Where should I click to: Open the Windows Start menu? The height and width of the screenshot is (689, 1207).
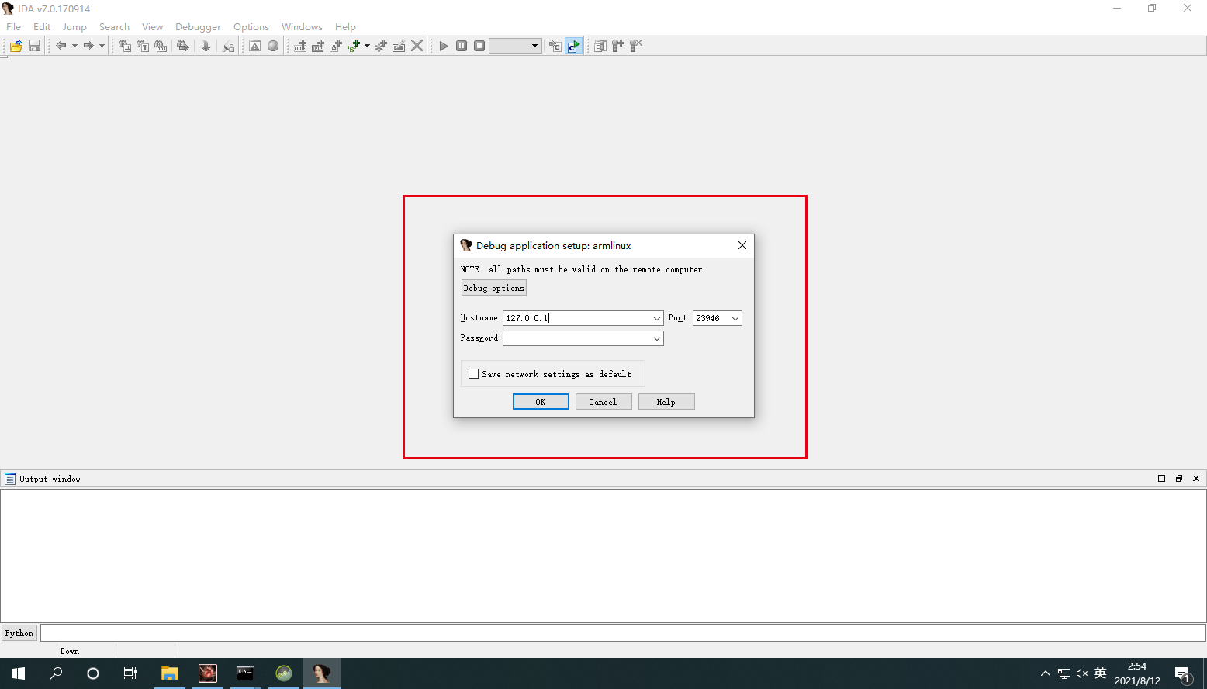coord(19,673)
